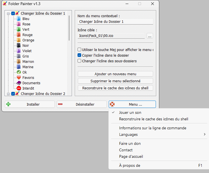Select the 'Rouge' tree item
This screenshot has height=173, width=209.
point(28,35)
